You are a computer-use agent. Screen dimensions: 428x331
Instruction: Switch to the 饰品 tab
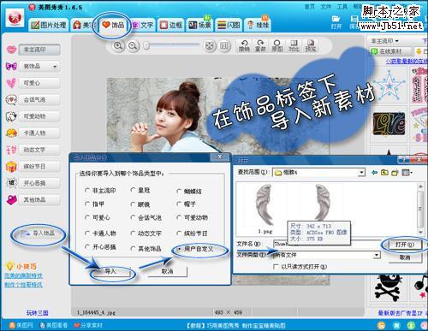tap(114, 25)
